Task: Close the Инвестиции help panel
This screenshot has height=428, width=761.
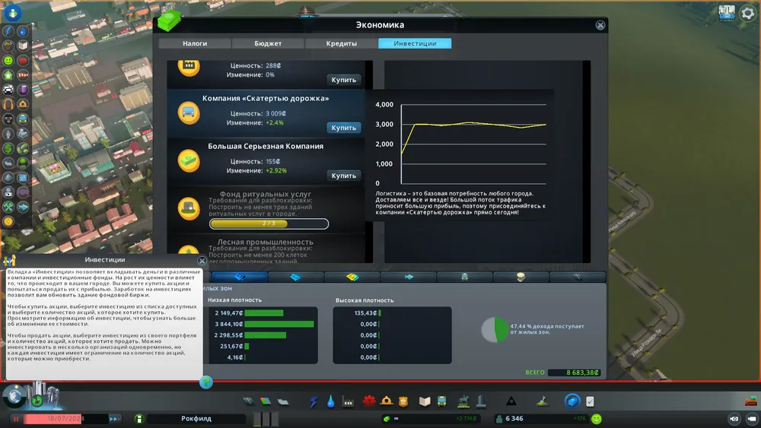Action: [202, 260]
